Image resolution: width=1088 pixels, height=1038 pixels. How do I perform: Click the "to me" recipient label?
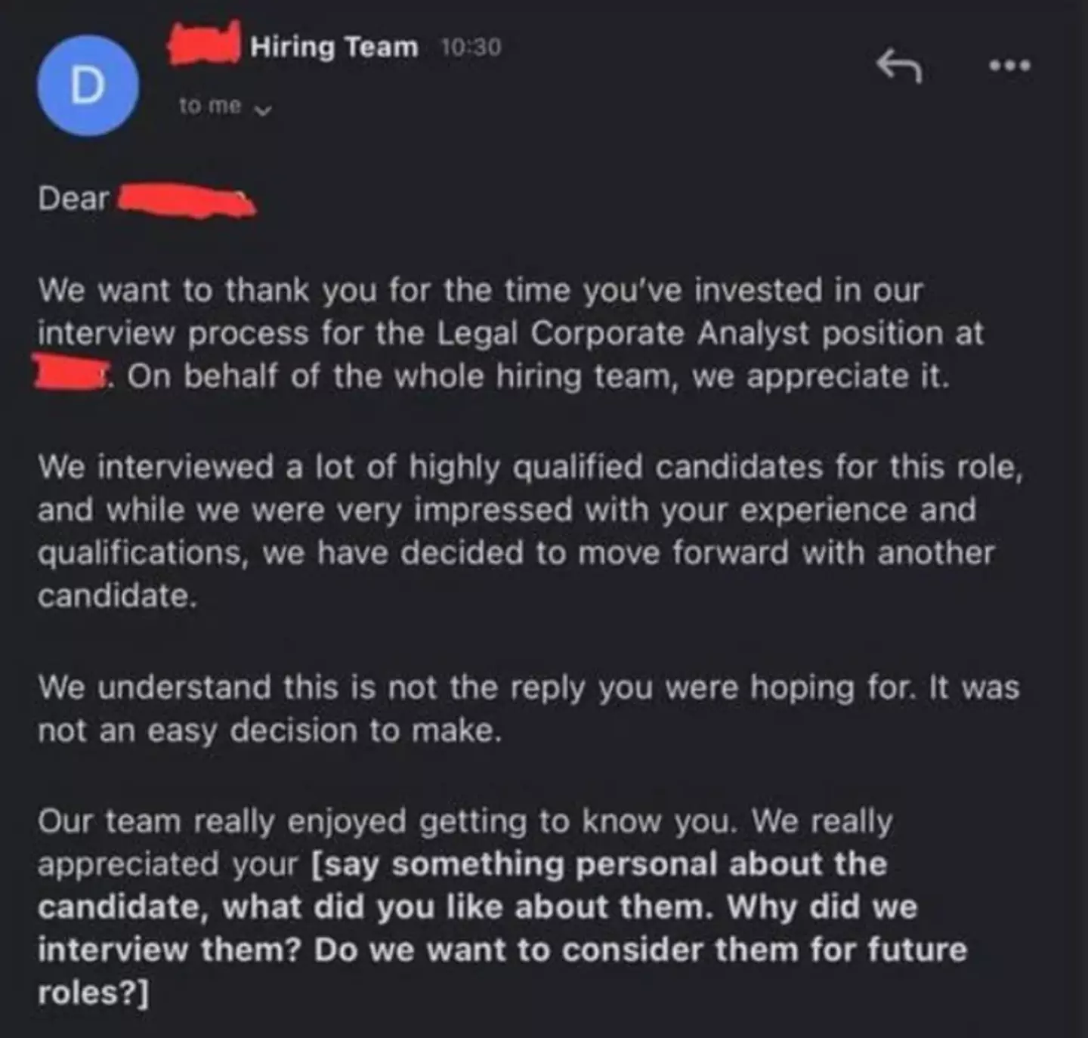click(210, 107)
